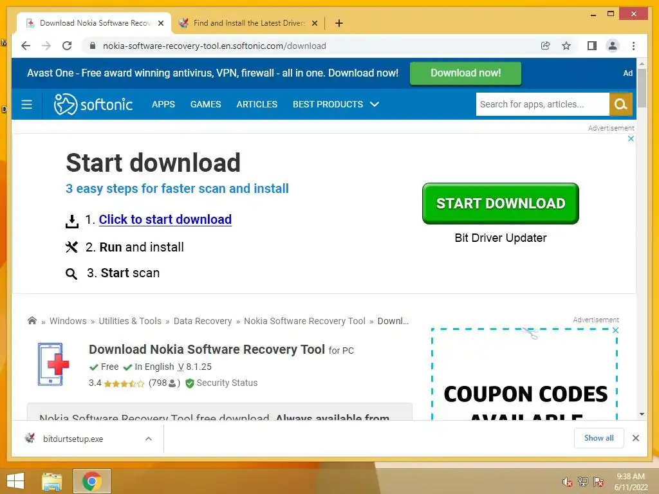The width and height of the screenshot is (659, 494).
Task: Click Show all downloads button
Action: pyautogui.click(x=599, y=438)
